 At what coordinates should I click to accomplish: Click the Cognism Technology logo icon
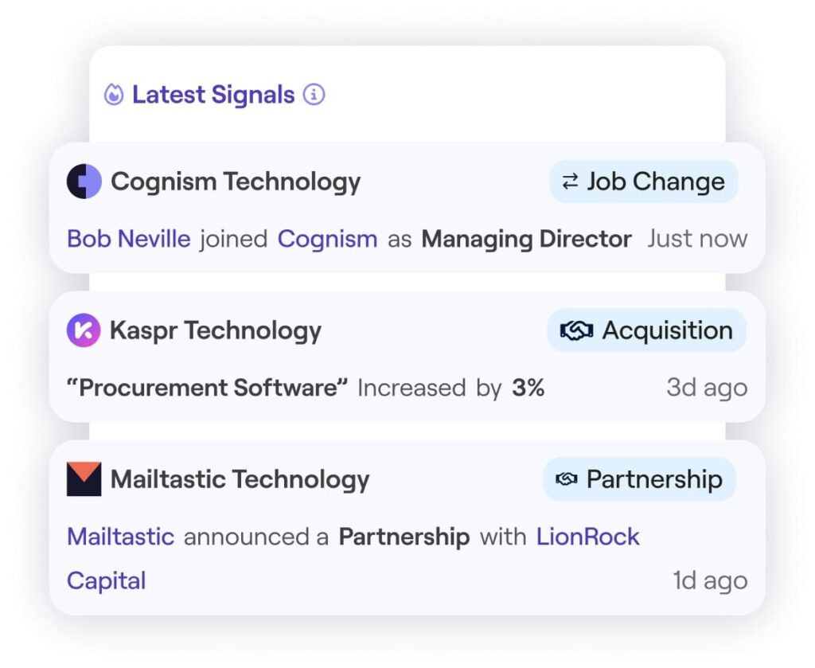[x=84, y=182]
